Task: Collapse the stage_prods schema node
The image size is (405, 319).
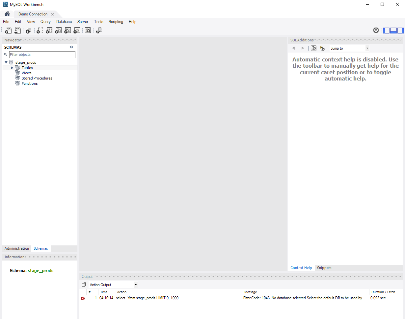Action: [6, 62]
